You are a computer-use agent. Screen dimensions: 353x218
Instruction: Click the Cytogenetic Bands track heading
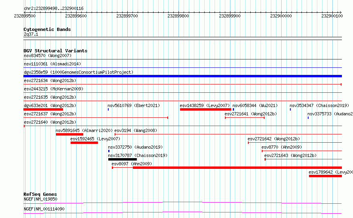point(47,29)
